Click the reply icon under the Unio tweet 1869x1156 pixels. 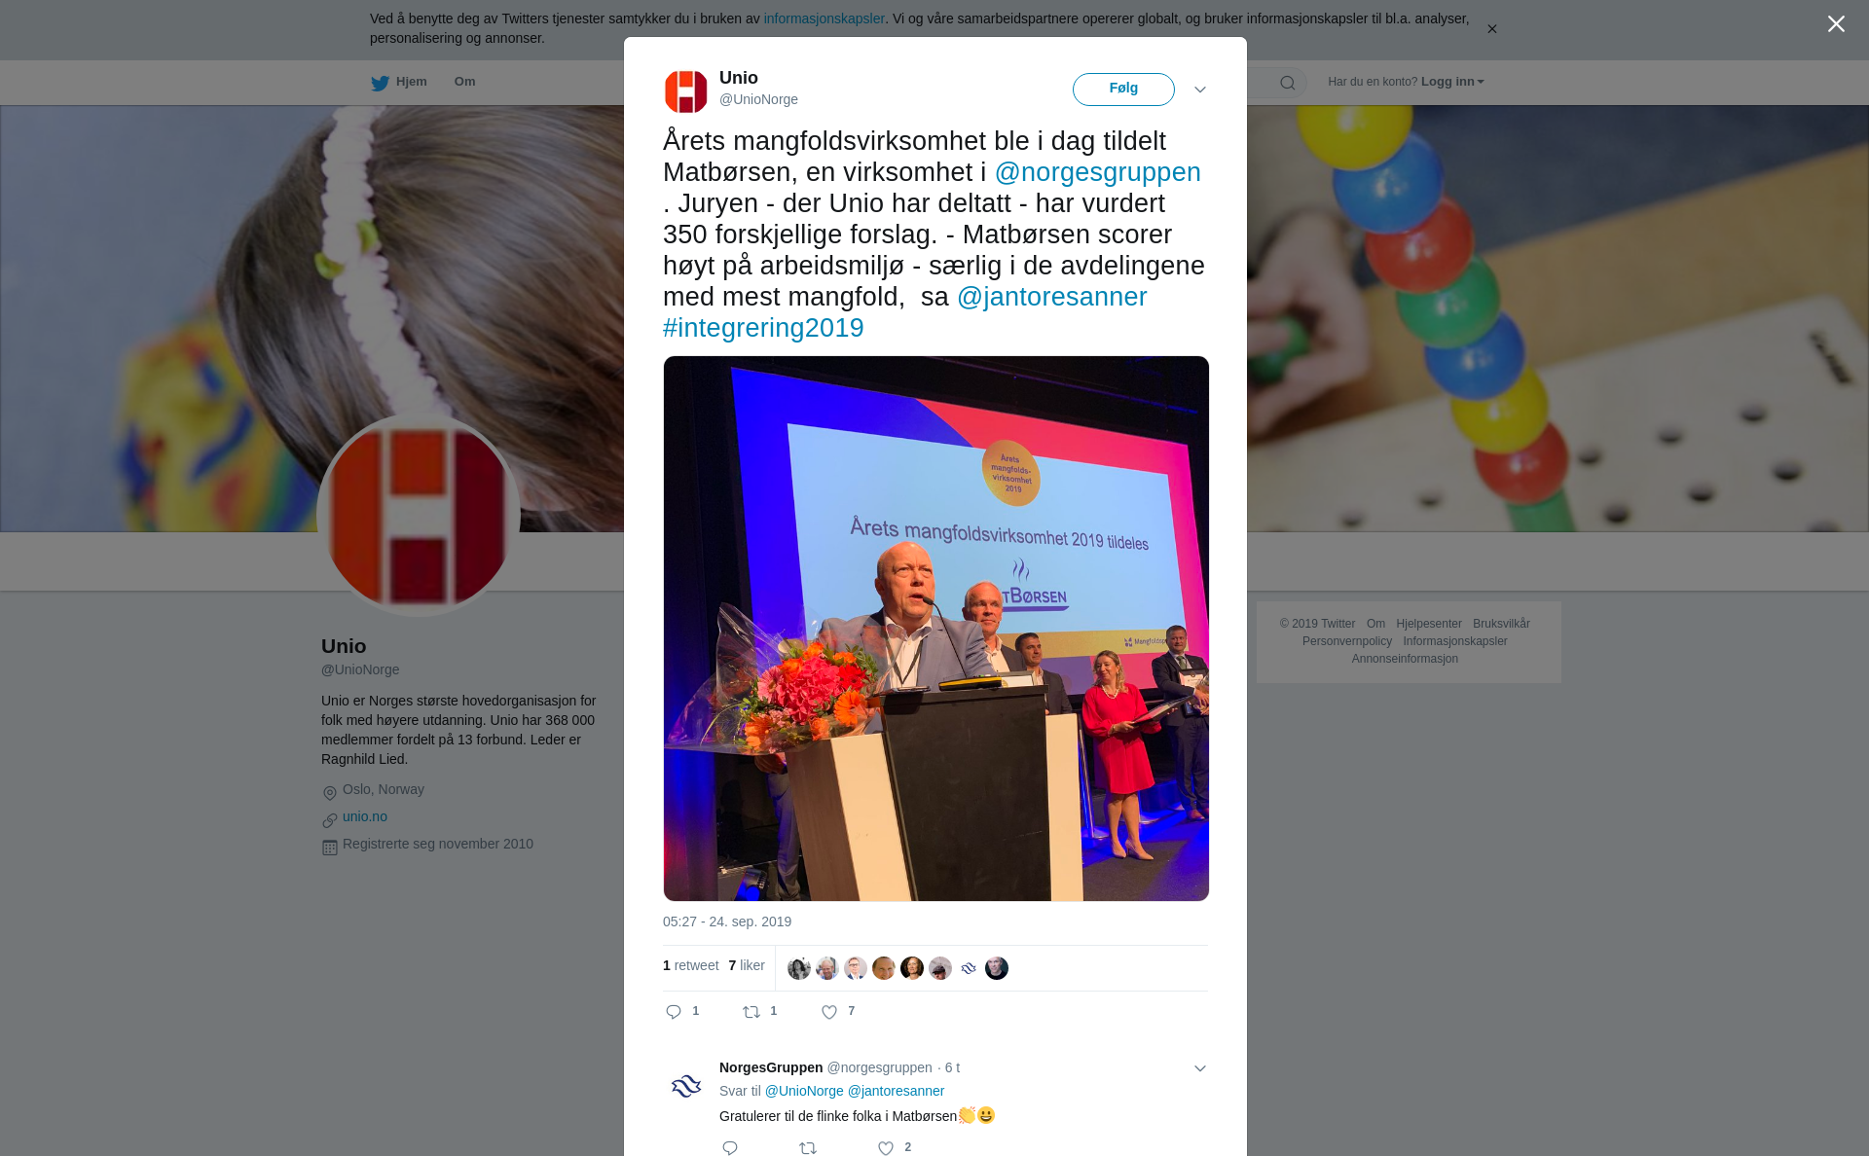coord(674,1012)
